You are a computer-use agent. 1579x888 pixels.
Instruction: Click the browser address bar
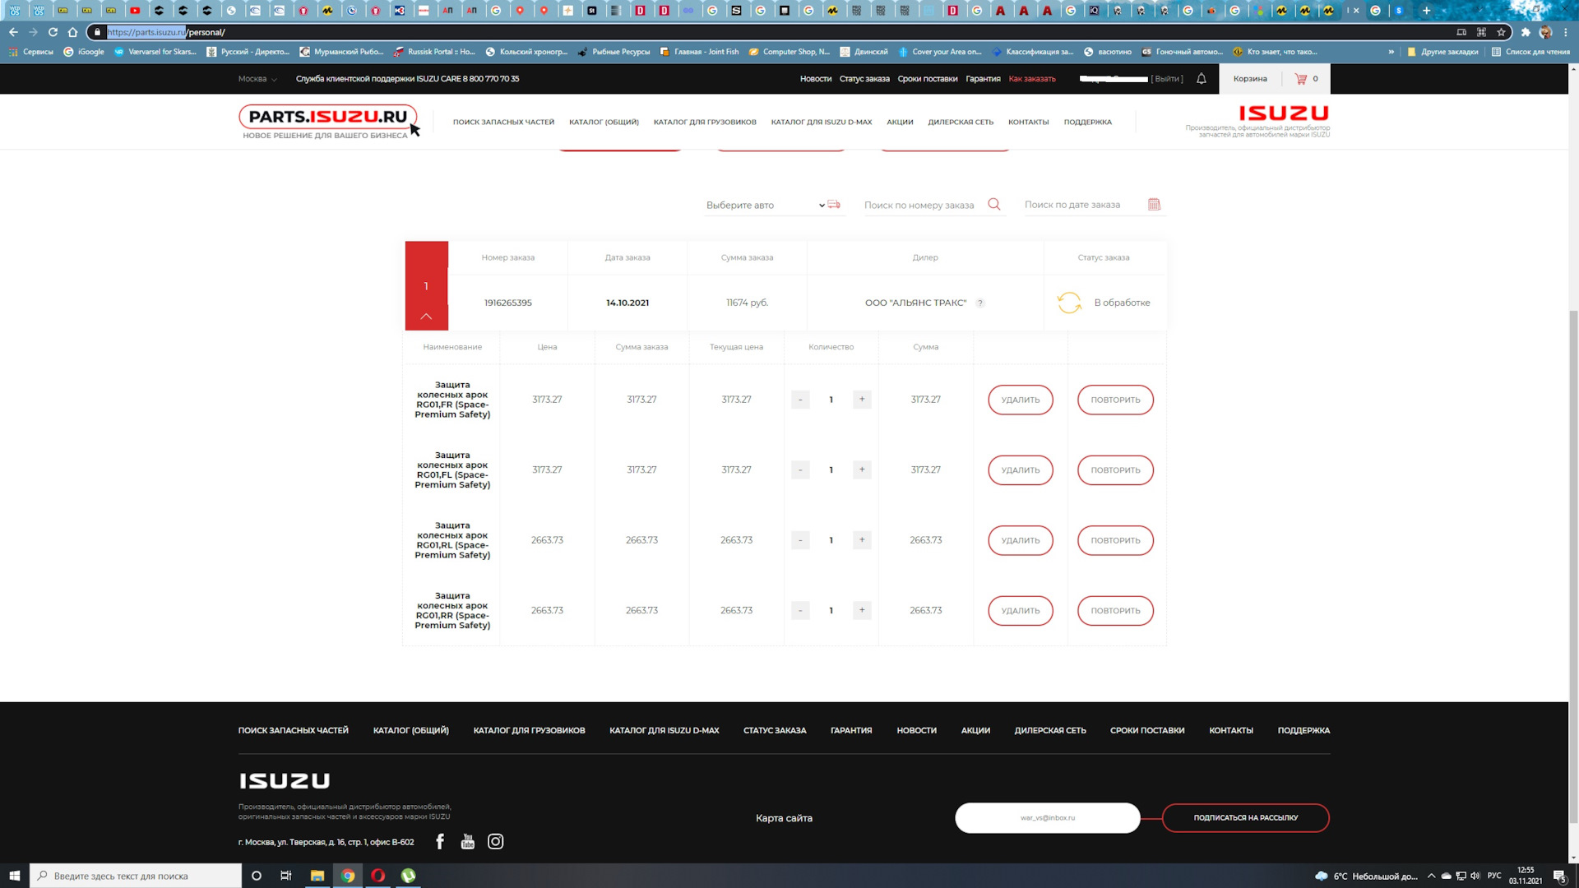773,32
